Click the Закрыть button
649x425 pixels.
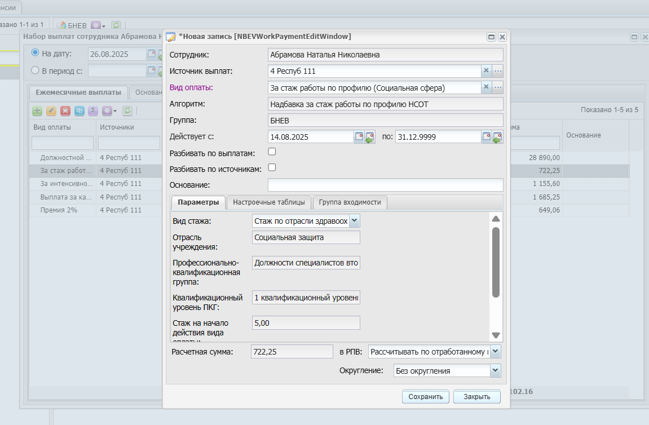coord(477,396)
